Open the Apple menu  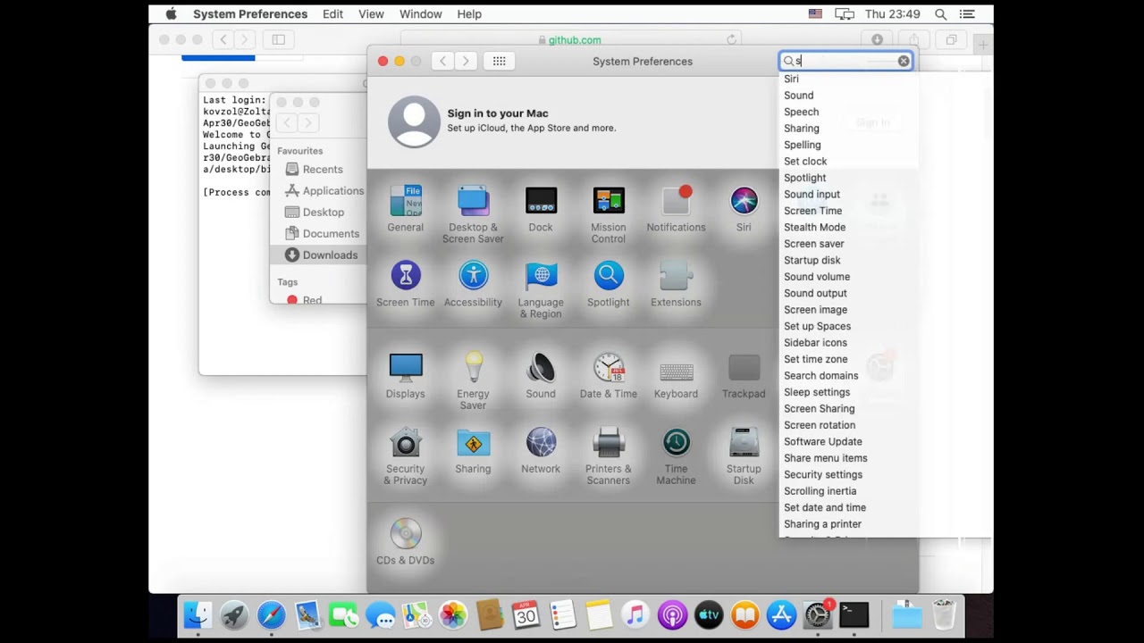171,14
